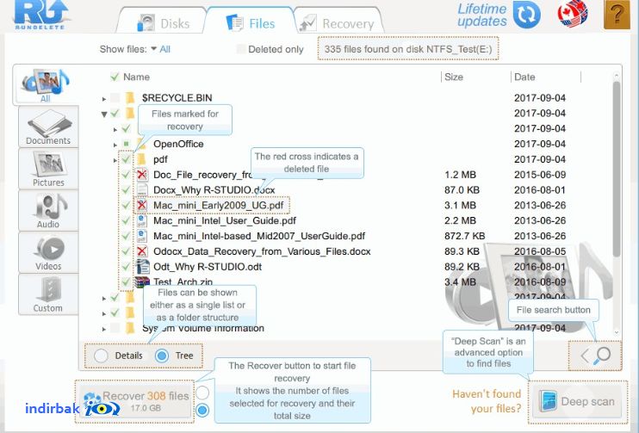Open the Show files All dropdown
Image resolution: width=639 pixels, height=433 pixels.
(160, 49)
